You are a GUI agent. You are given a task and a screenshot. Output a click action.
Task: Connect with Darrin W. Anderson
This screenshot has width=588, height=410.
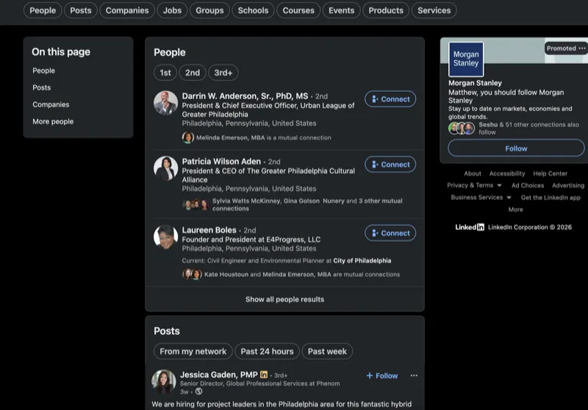pyautogui.click(x=390, y=99)
